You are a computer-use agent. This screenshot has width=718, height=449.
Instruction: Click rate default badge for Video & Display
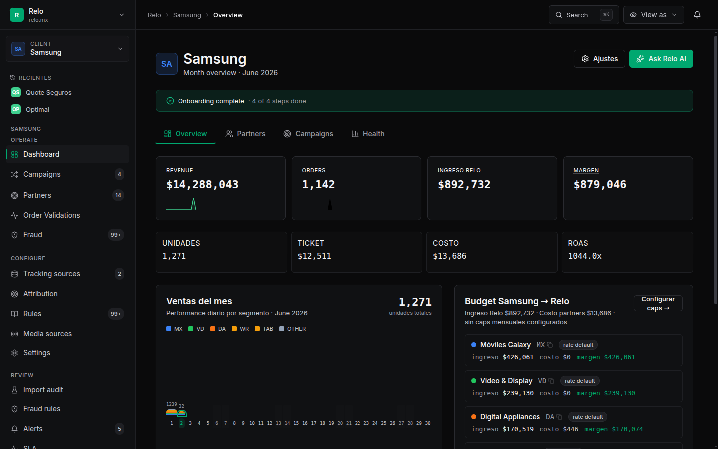pos(580,381)
